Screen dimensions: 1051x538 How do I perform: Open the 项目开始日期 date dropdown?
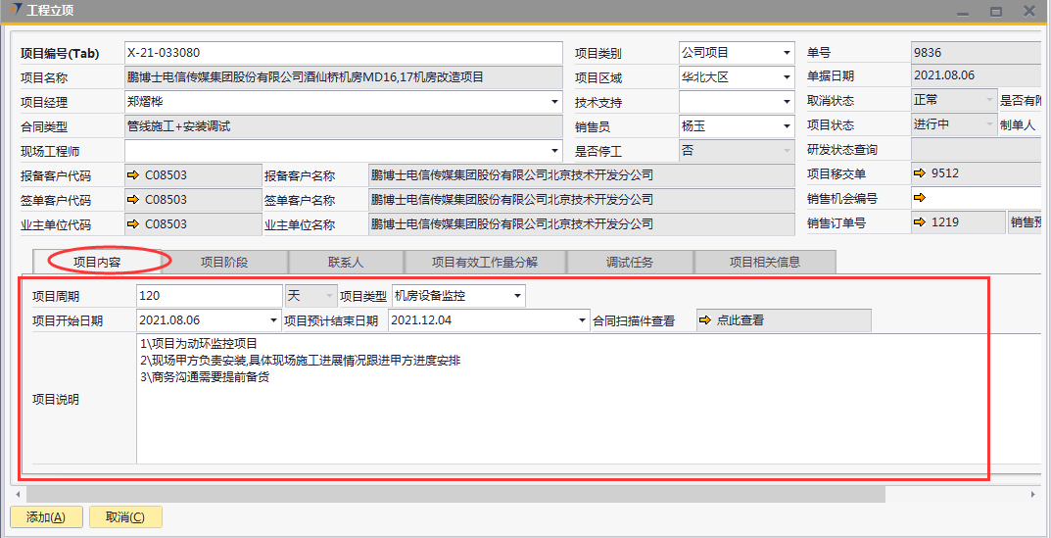tap(273, 320)
